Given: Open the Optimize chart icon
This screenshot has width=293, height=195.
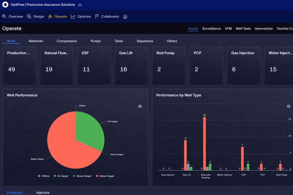Looking at the screenshot, I should pyautogui.click(x=73, y=16).
